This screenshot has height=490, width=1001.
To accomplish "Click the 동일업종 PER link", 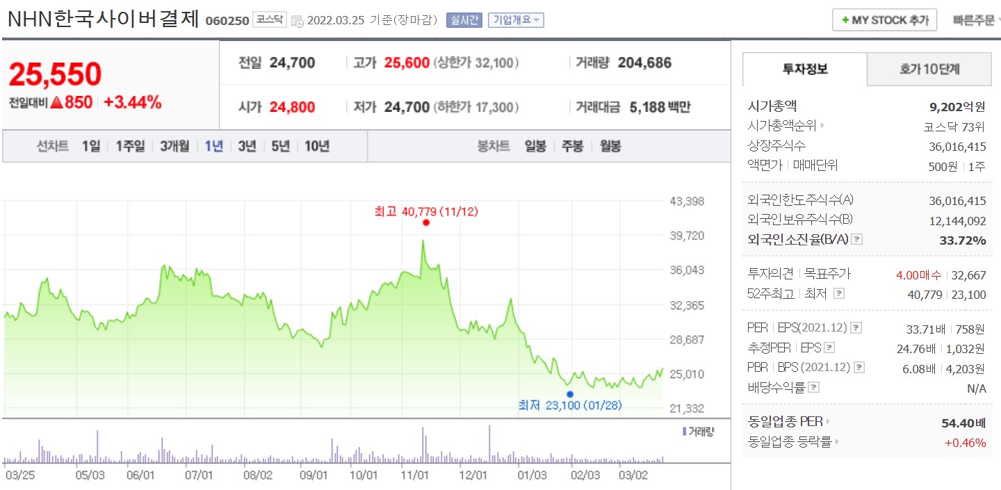I will (x=786, y=421).
